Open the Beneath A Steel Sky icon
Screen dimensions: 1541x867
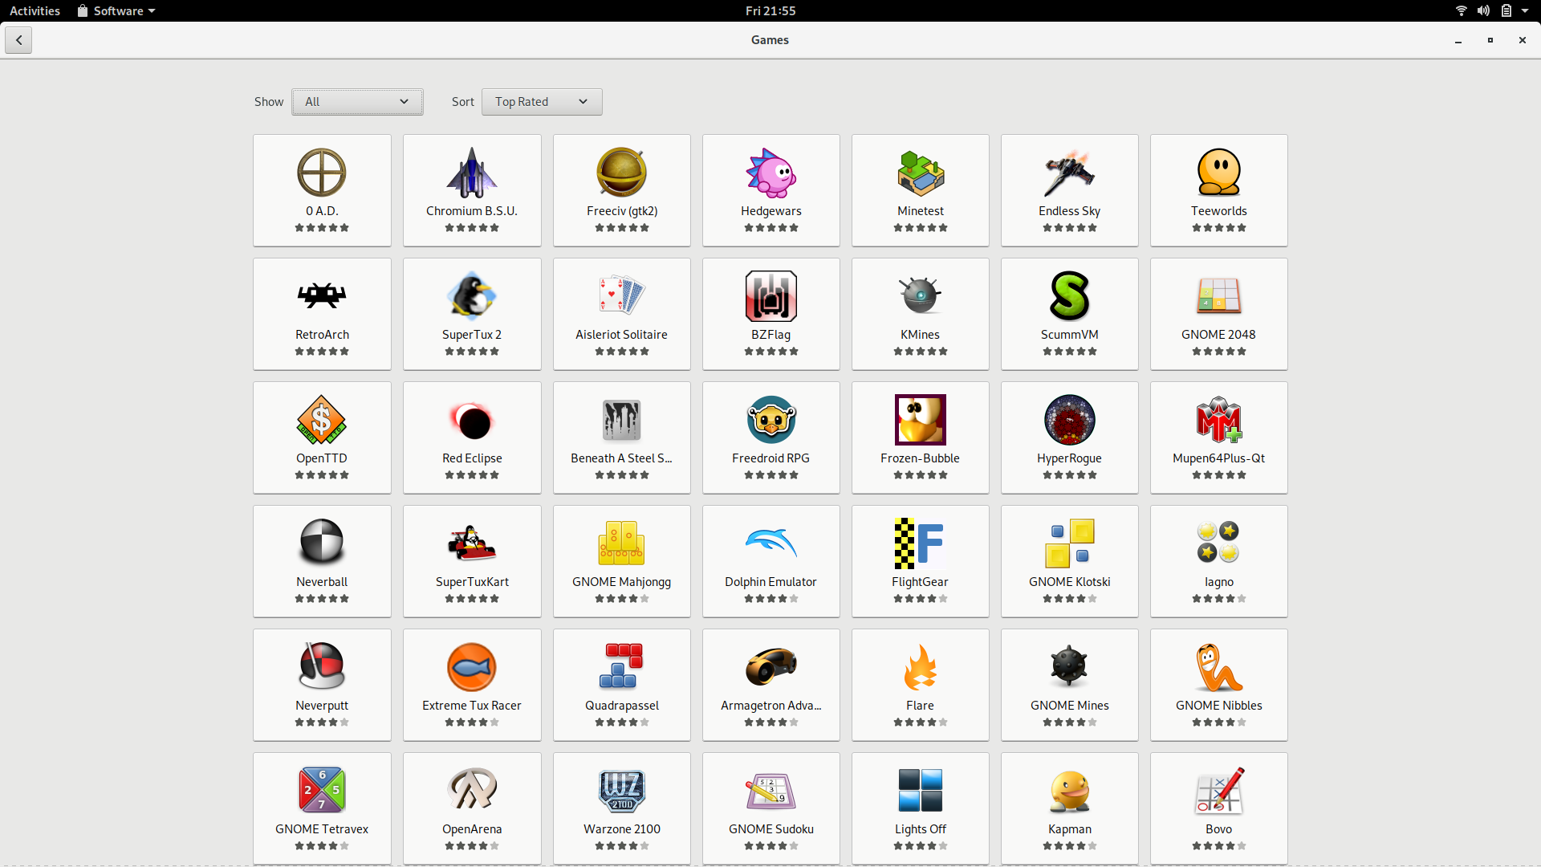(622, 420)
